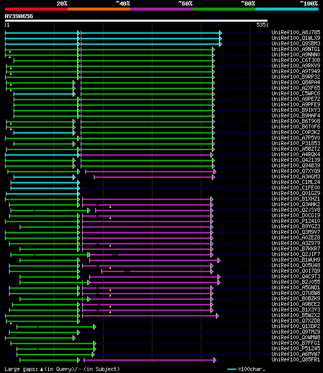The width and height of the screenshot is (323, 373).
Task: Click the 535 end position marker
Action: 261,25
